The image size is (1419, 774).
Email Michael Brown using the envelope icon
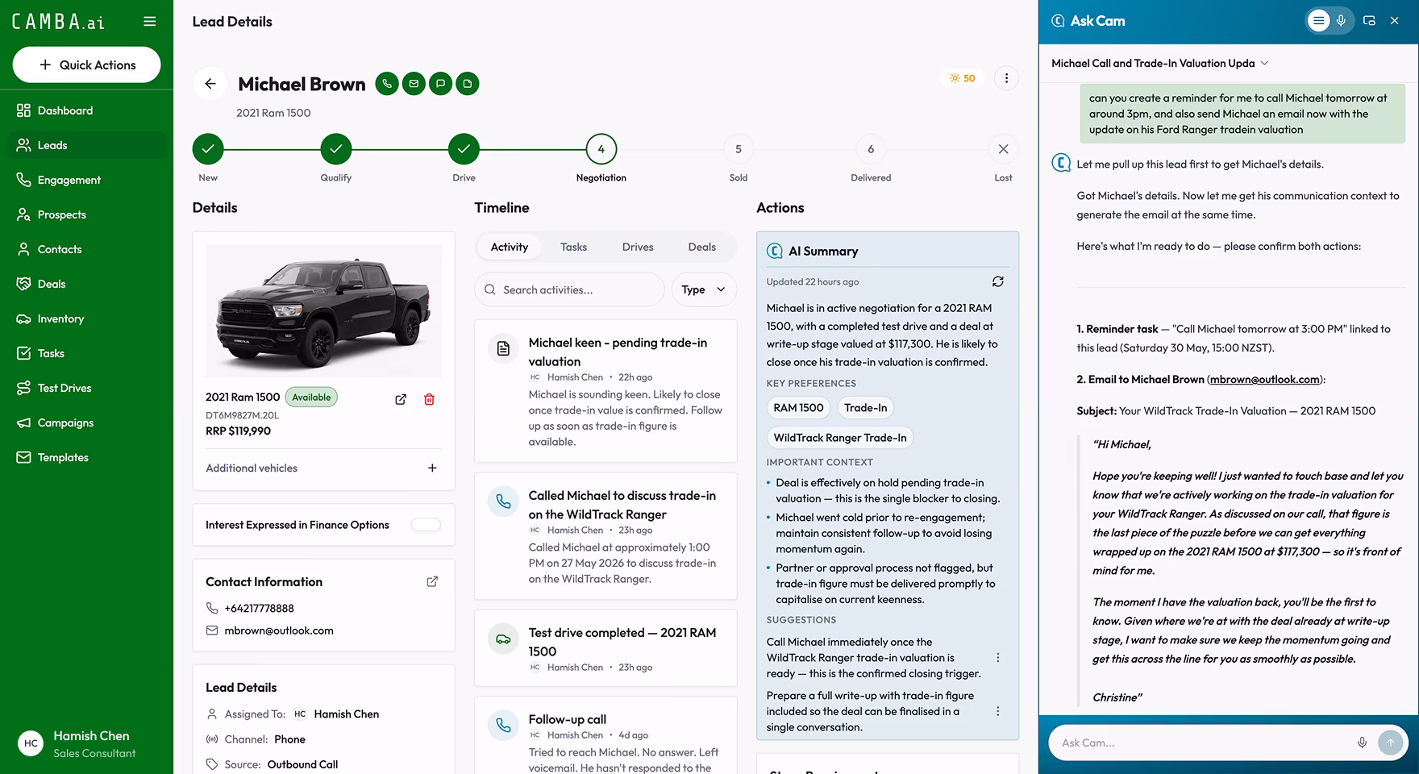click(414, 84)
